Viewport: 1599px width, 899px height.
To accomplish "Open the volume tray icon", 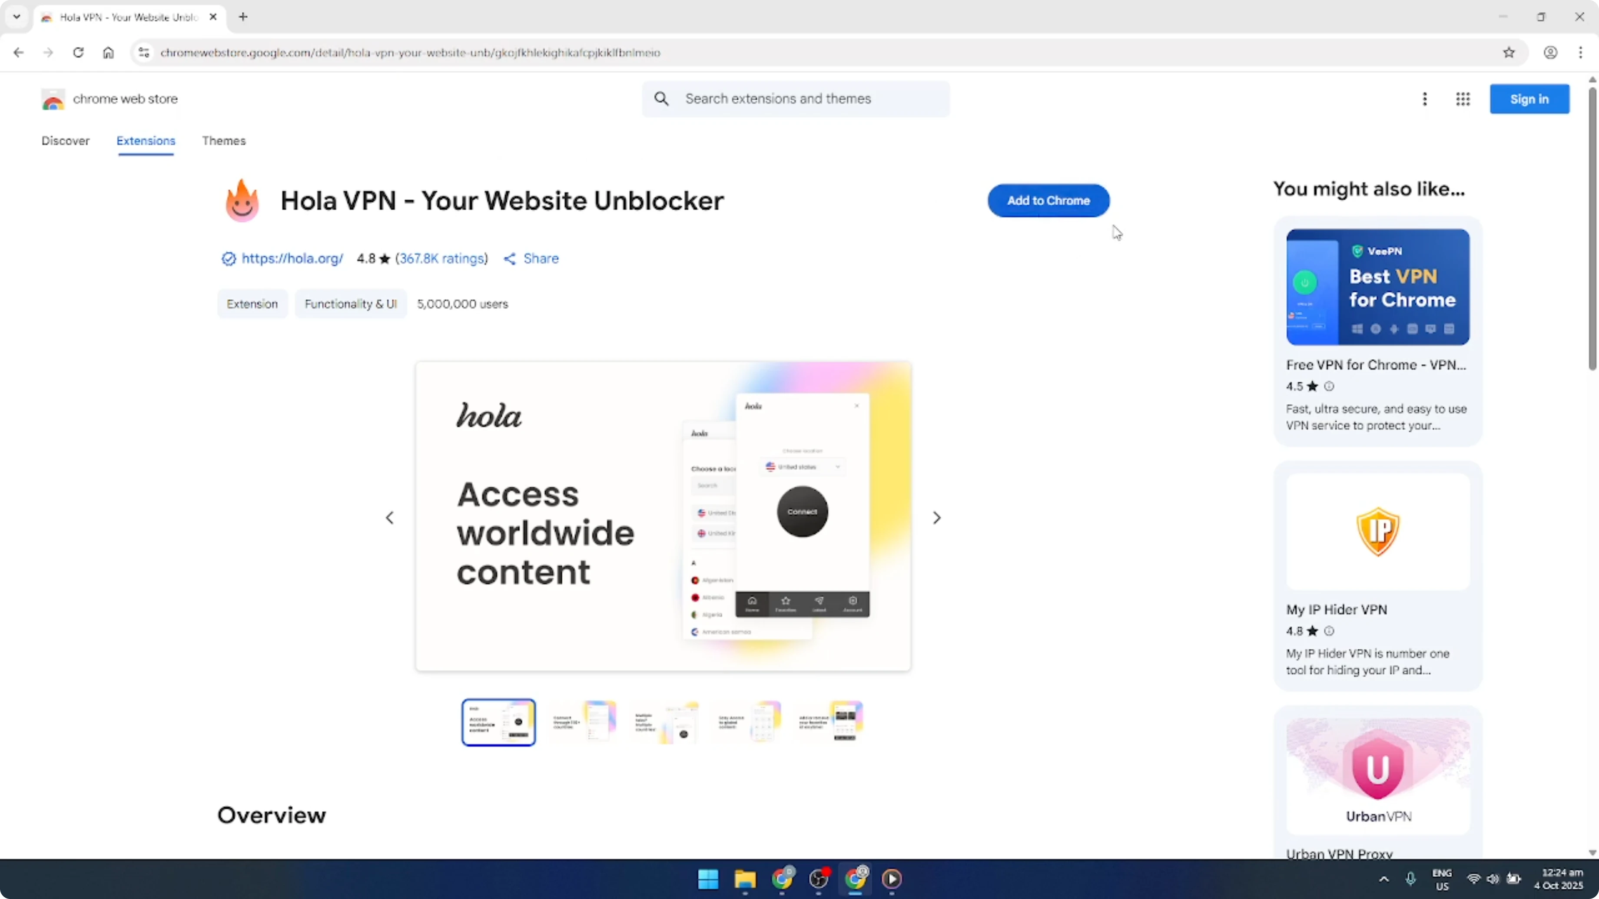I will coord(1493,879).
